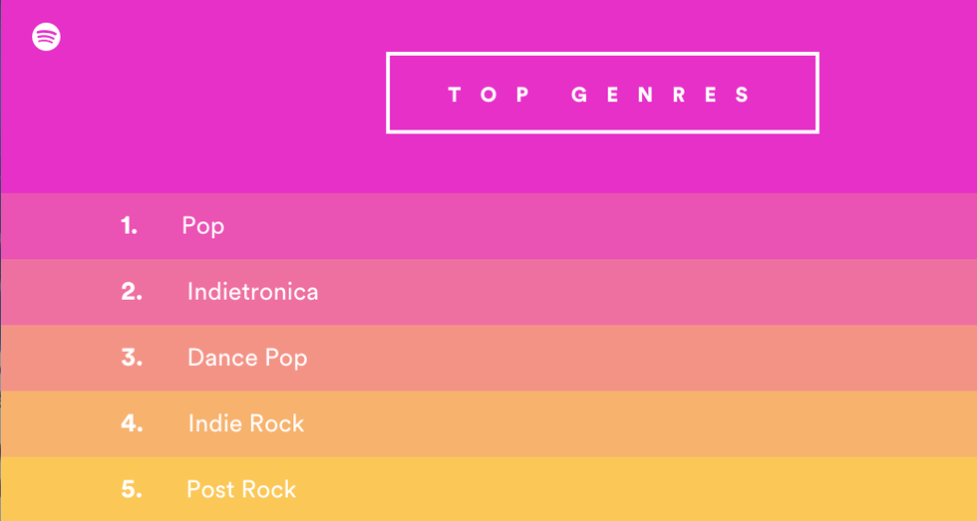Open the Post Rock genre
Screen dimensions: 977x521
[x=241, y=489]
